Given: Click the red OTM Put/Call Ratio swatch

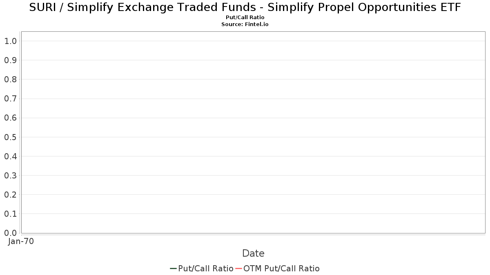Looking at the screenshot, I should (238, 268).
